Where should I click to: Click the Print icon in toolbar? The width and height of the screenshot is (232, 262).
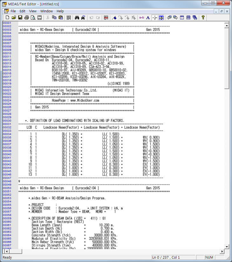(x=27, y=17)
